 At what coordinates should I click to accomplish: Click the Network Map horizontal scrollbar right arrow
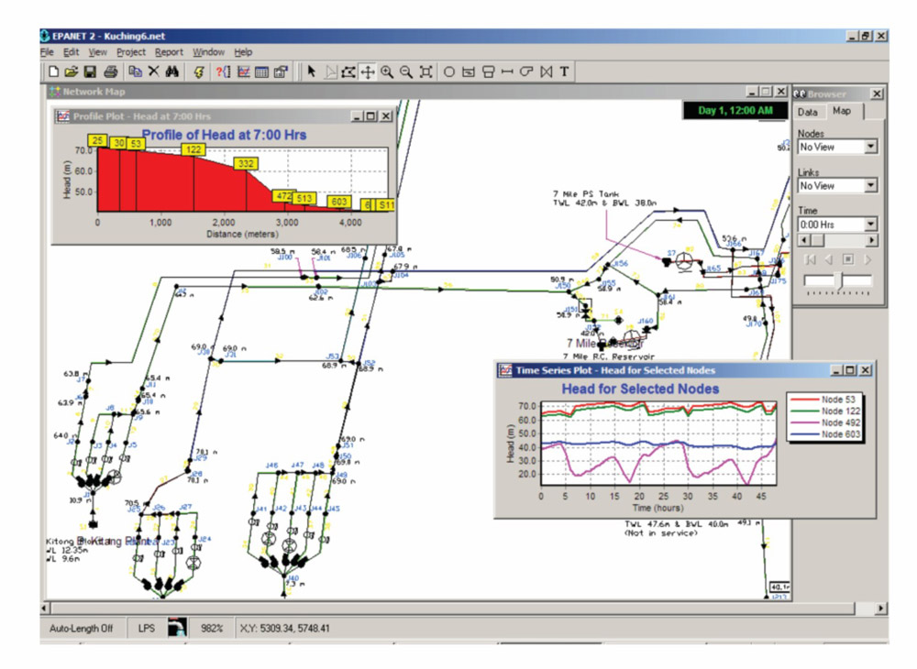[x=880, y=609]
